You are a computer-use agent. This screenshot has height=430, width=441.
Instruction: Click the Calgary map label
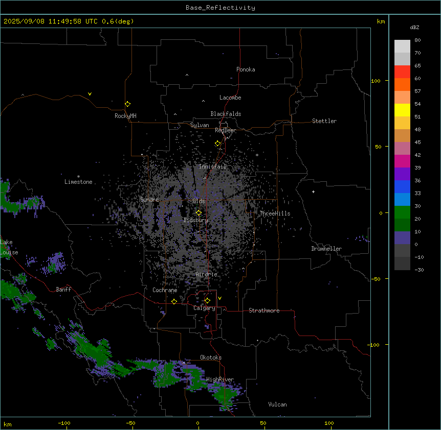coord(204,308)
